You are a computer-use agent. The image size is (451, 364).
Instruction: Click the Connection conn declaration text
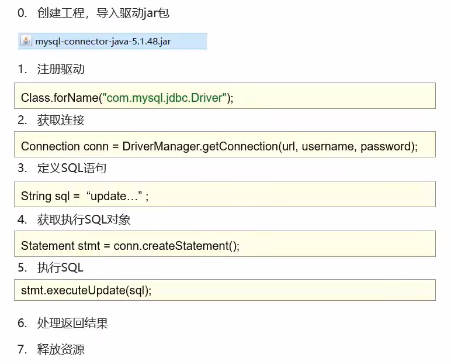tap(65, 146)
